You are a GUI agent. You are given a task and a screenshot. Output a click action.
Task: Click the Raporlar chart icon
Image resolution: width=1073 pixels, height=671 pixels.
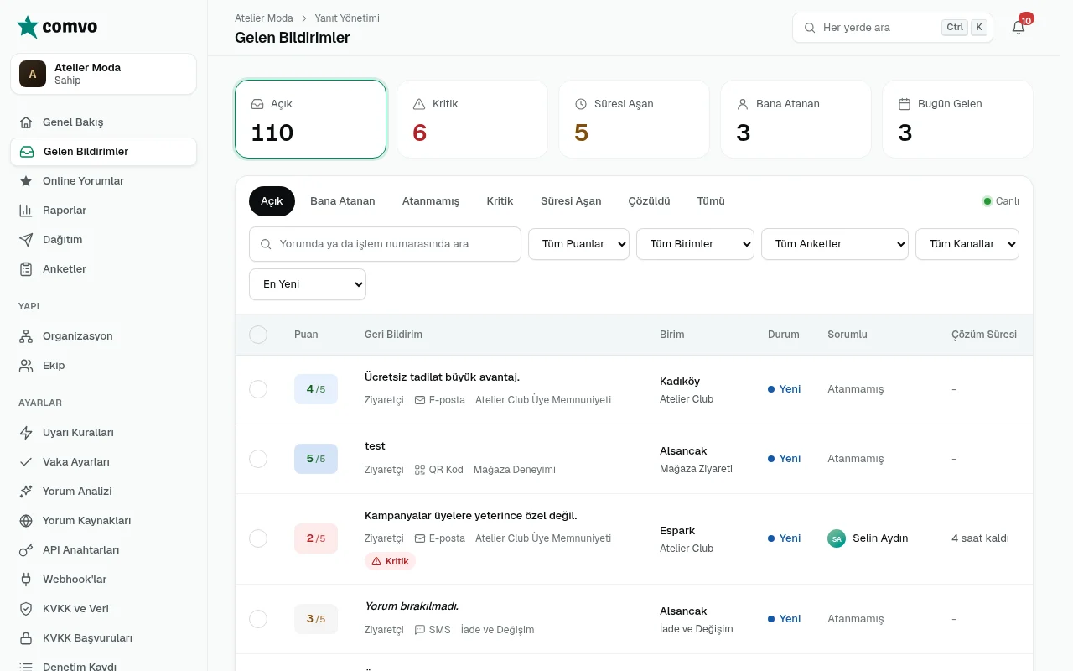point(26,211)
